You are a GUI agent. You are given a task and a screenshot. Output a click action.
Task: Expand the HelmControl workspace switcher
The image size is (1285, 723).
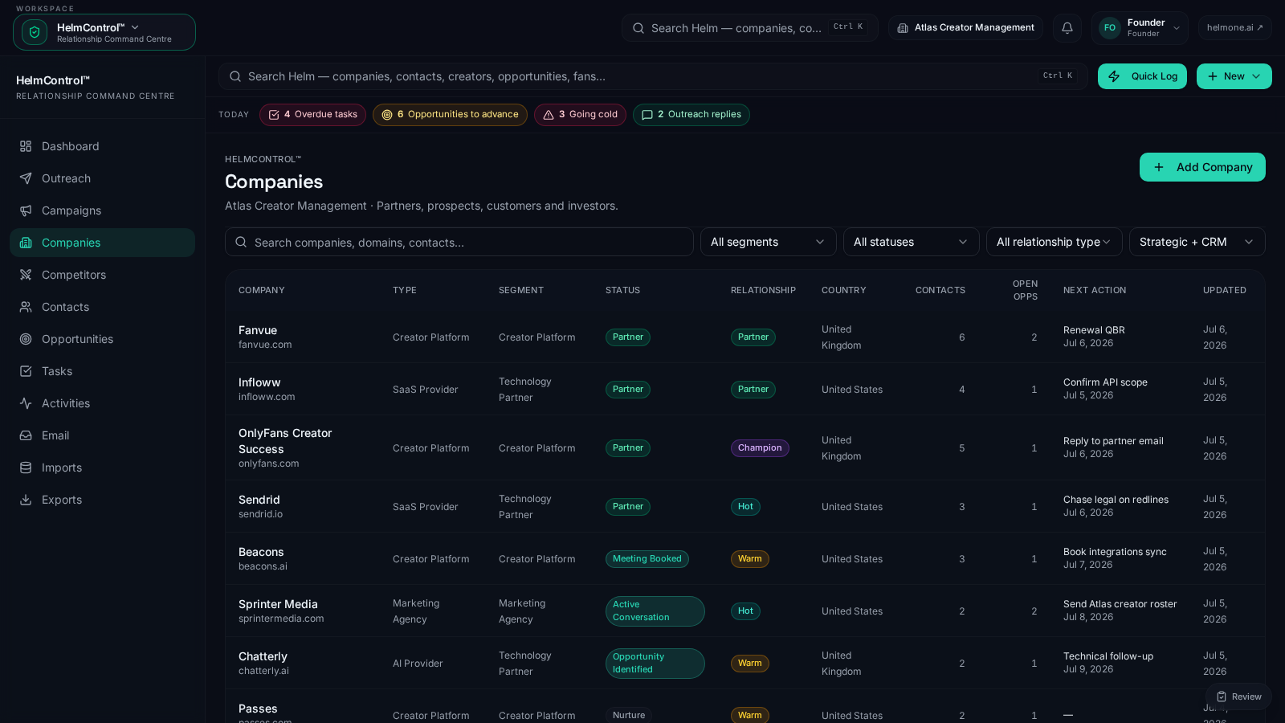click(104, 32)
